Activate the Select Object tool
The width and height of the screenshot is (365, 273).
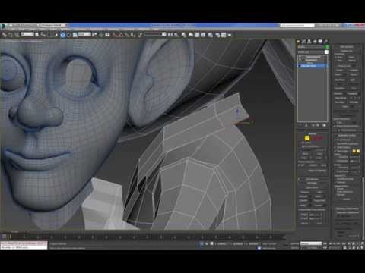click(37, 35)
